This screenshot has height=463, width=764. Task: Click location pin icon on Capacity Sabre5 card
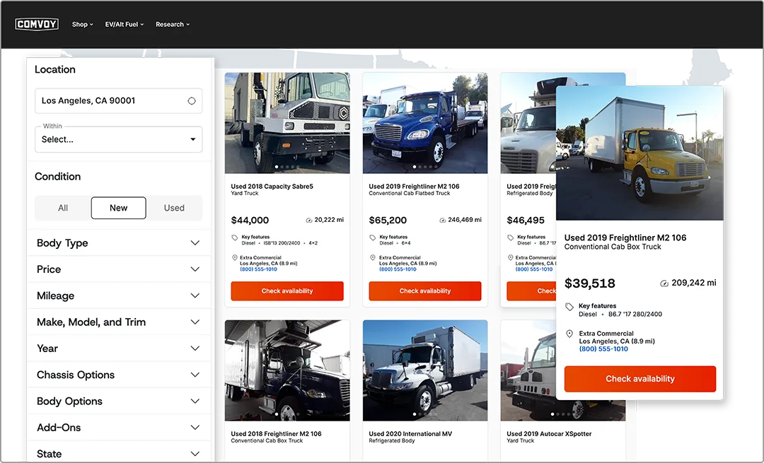pos(234,257)
